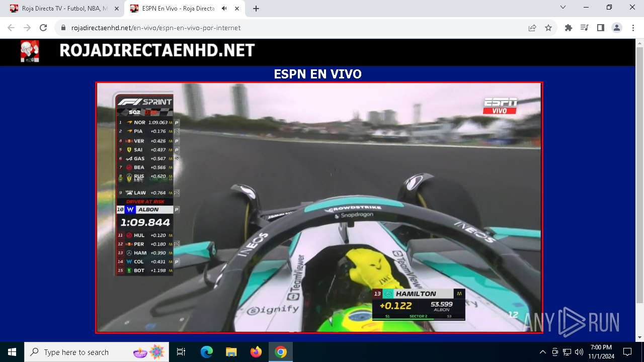Screen dimensions: 644x362
Task: Mute the ESPN En Vivo tab audio icon
Action: point(224,9)
